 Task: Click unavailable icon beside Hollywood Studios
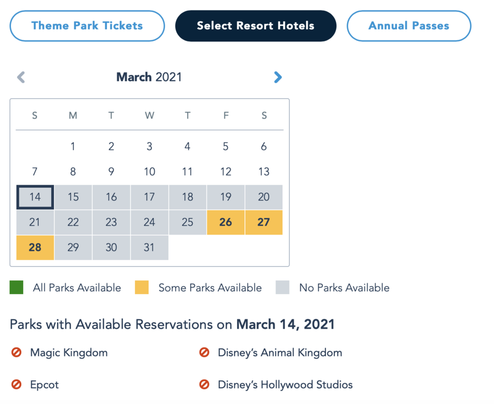click(x=204, y=385)
